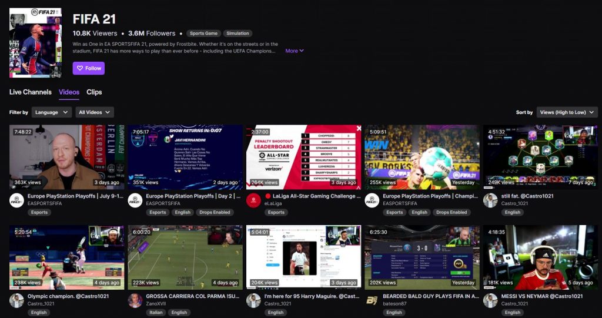Click the FIFA 21 game cover art

pyautogui.click(x=35, y=43)
